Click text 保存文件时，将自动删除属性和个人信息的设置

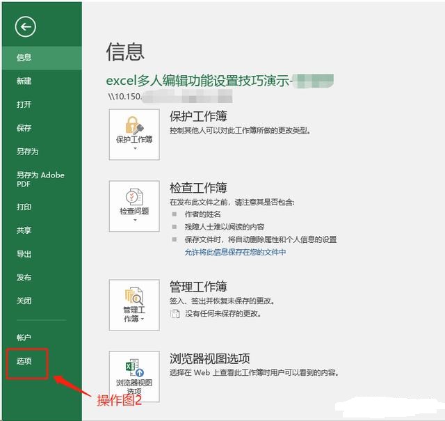[x=261, y=239]
